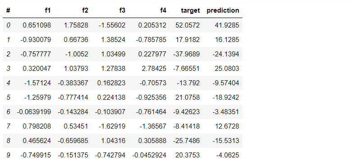
Task: Click prediction value 41.9285
Action: pos(227,25)
